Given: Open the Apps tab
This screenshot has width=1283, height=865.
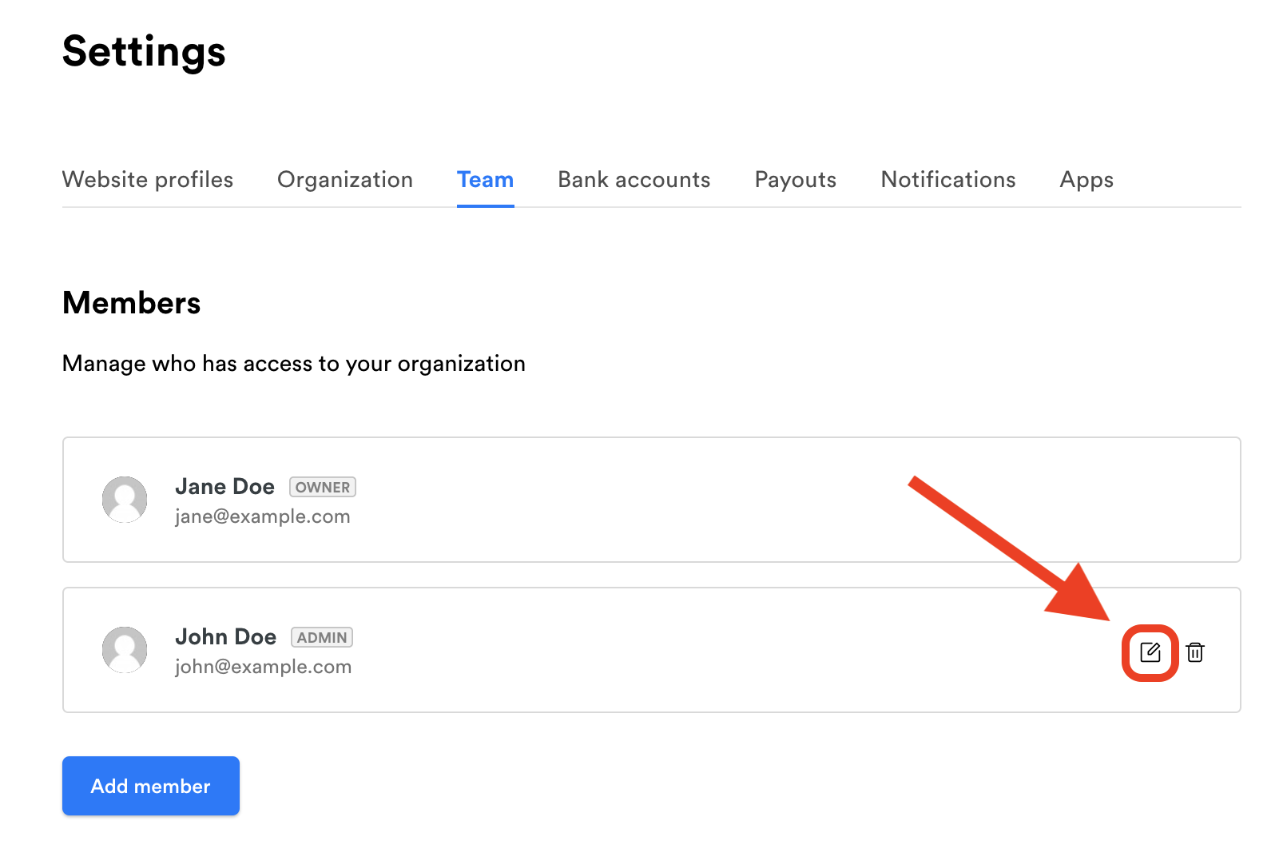Looking at the screenshot, I should [1086, 180].
